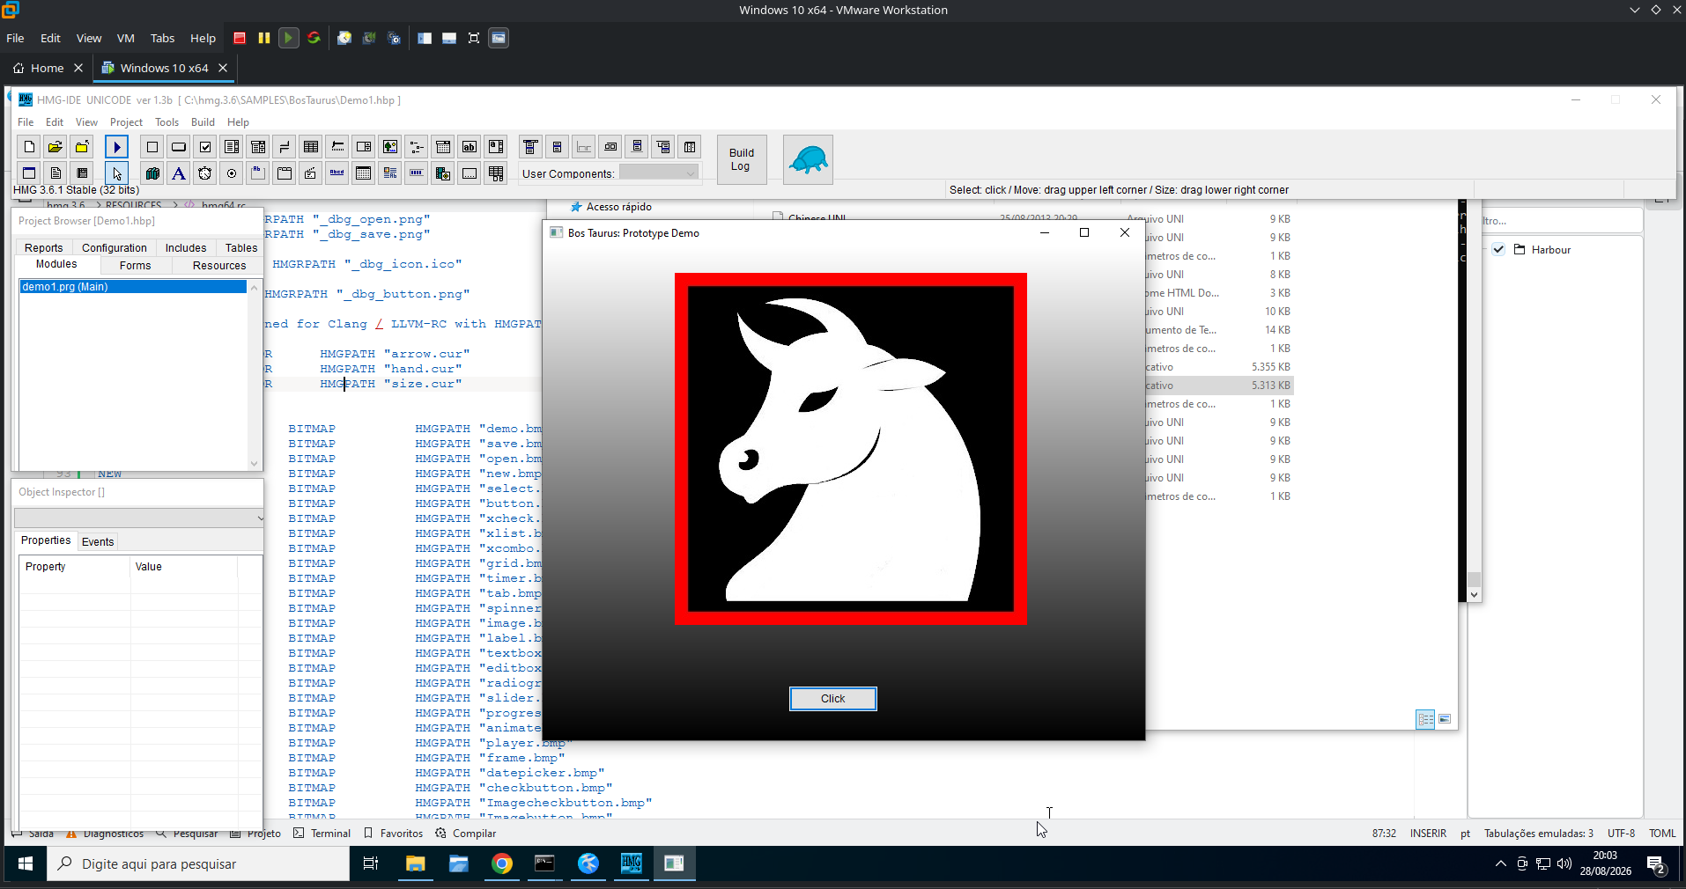Image resolution: width=1686 pixels, height=889 pixels.
Task: Choose the CheckBox control tool icon
Action: click(205, 147)
